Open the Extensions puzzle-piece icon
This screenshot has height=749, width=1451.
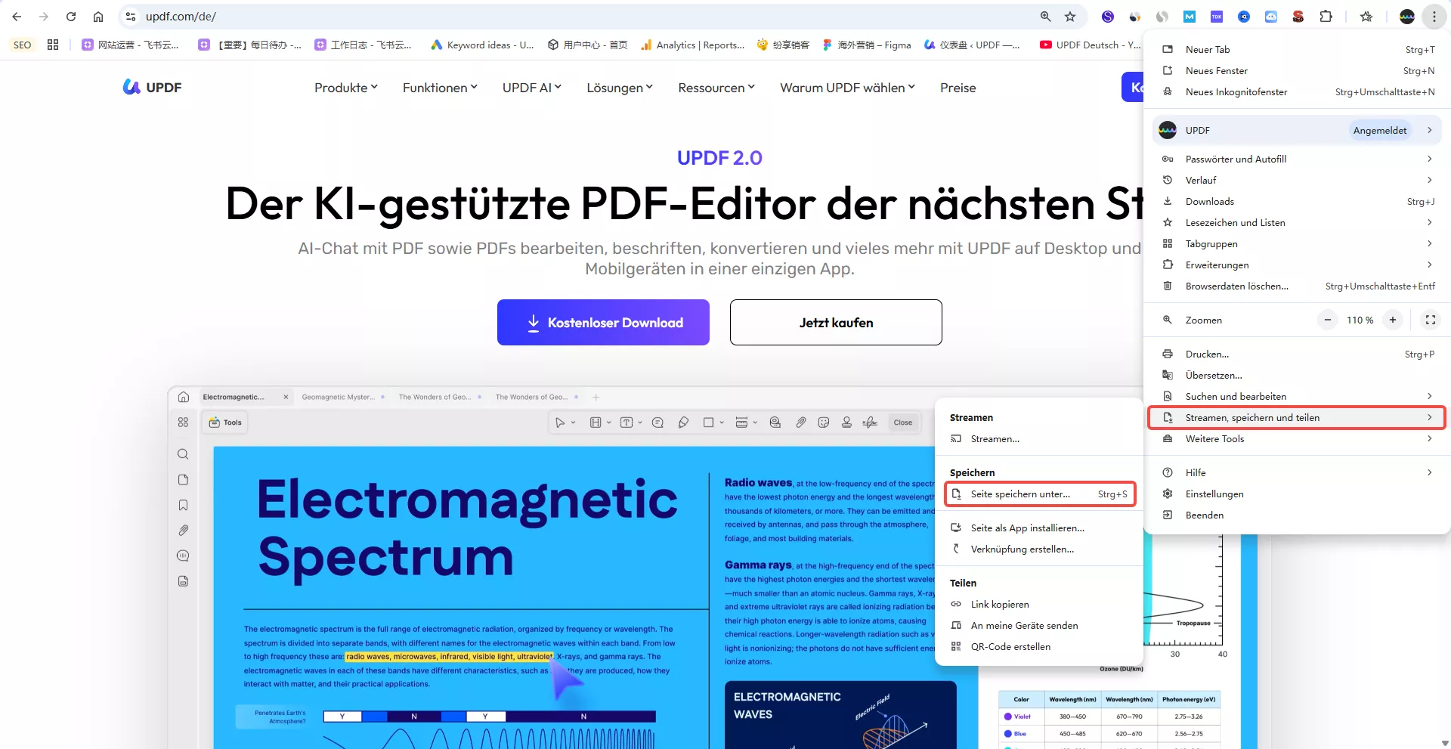(x=1326, y=17)
